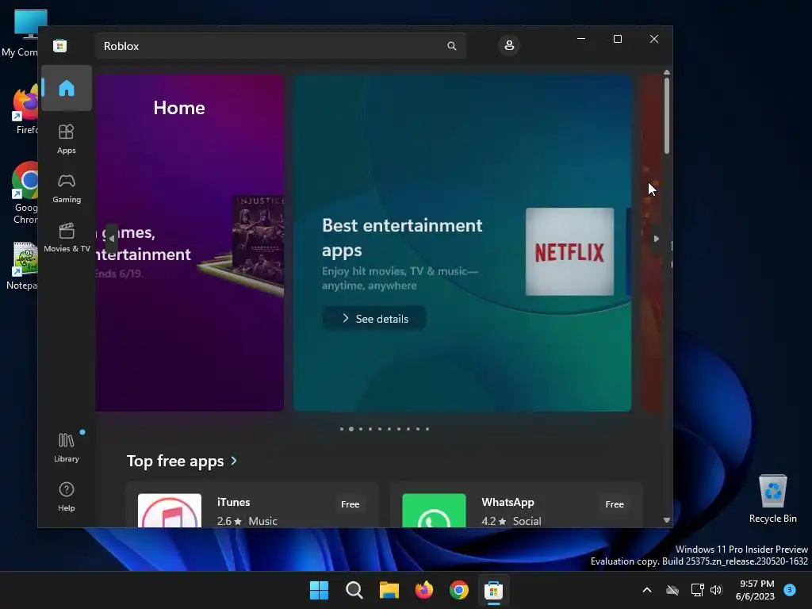Click the Microsoft Store logo icon
This screenshot has width=812, height=609.
[60, 45]
